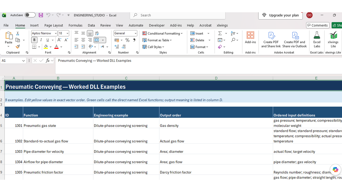Click the Copy icon in Clipboard group
Screen dimensions: 342x192
pos(18,40)
